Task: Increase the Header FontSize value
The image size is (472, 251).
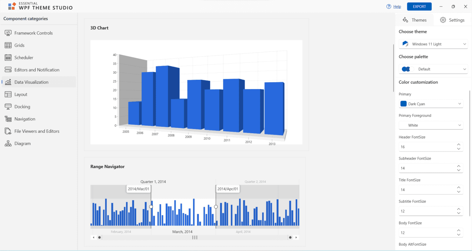Action: click(459, 145)
